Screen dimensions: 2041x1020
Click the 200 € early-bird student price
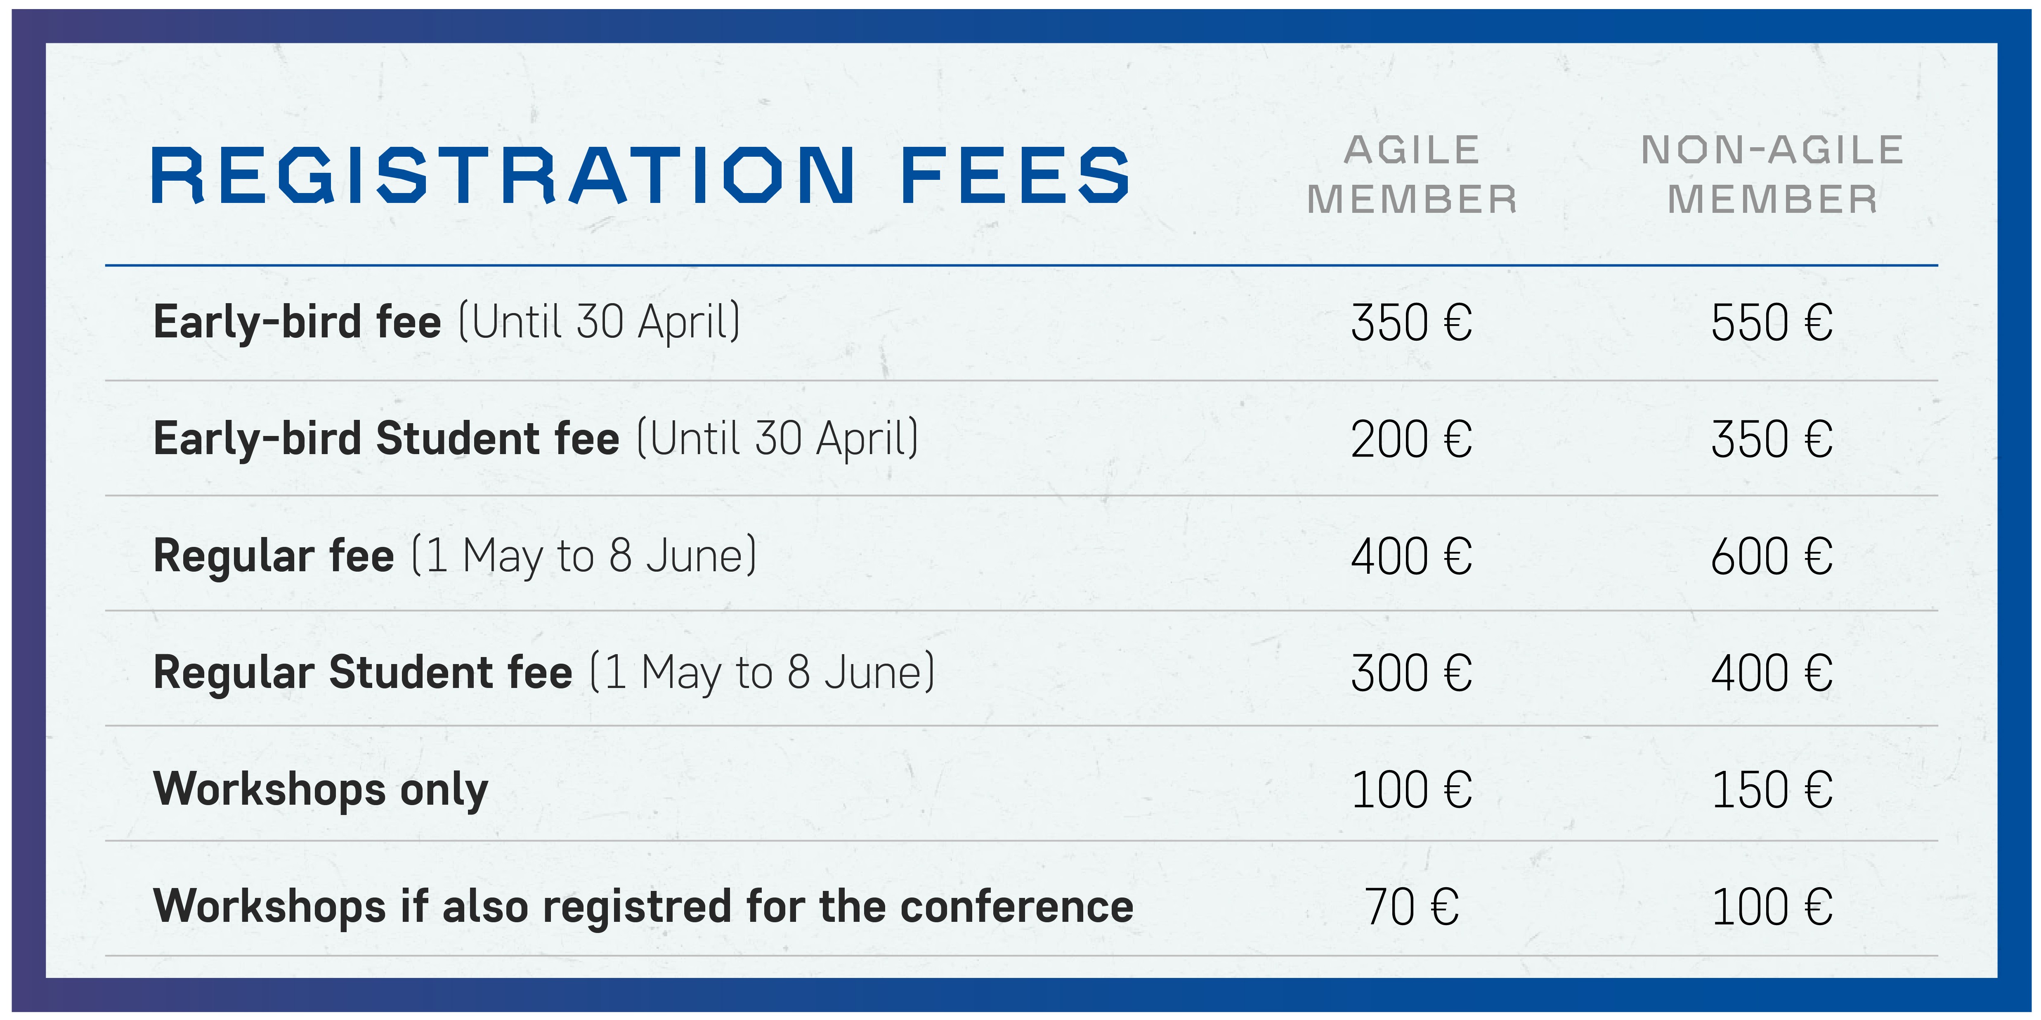tap(1412, 440)
